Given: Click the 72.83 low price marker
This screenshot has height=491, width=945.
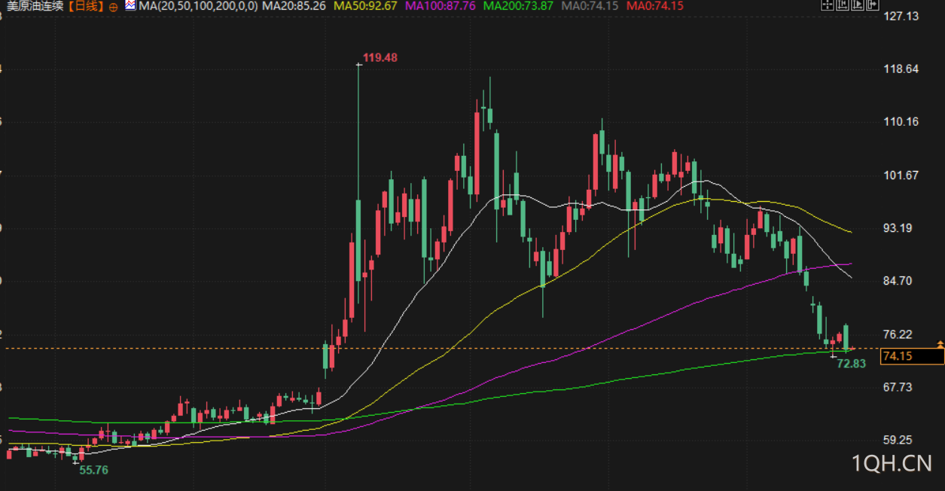Looking at the screenshot, I should (x=851, y=363).
